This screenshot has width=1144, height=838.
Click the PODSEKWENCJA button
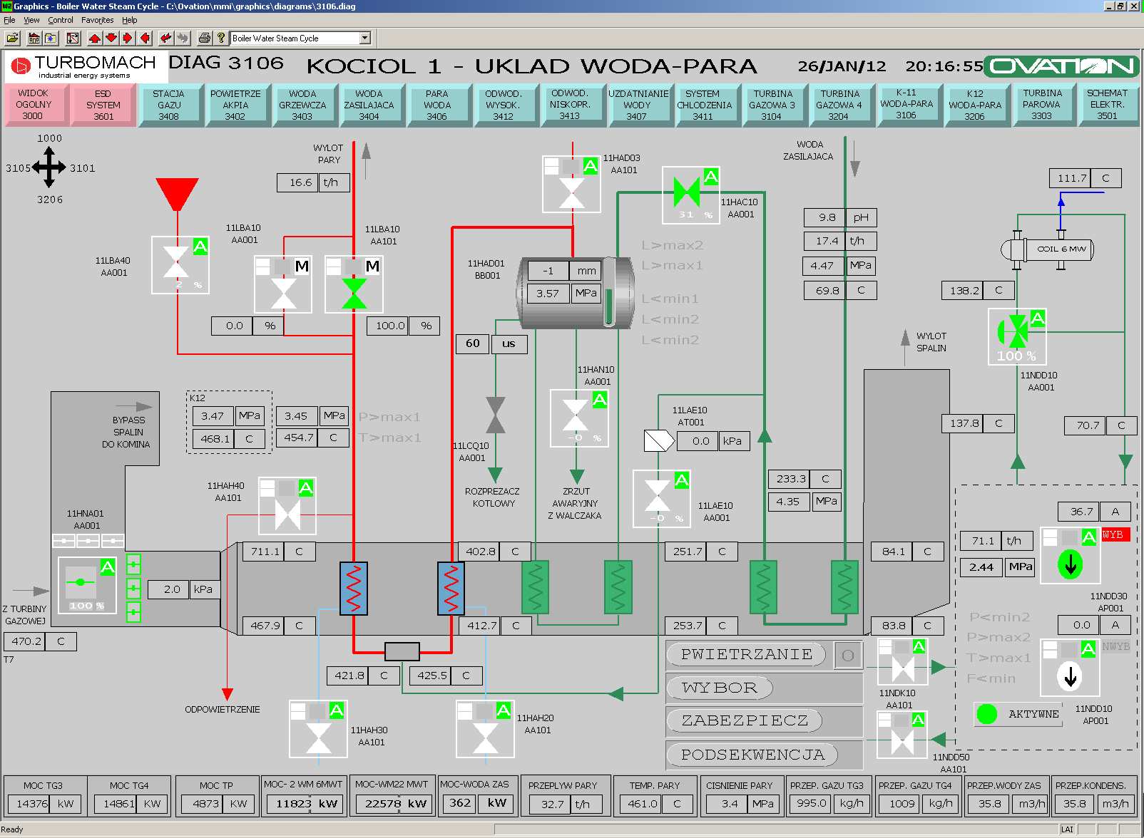click(752, 755)
